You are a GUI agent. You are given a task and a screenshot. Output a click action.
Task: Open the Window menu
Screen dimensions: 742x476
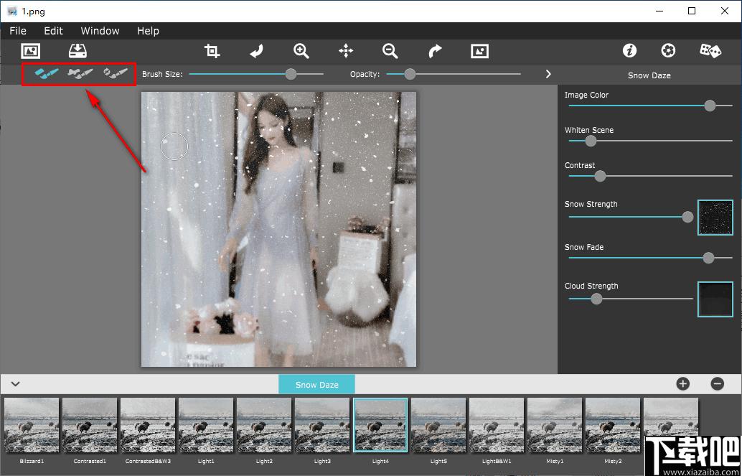tap(100, 31)
